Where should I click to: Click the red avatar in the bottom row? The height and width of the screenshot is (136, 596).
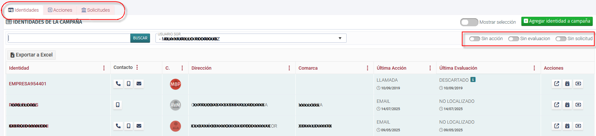[x=175, y=126]
